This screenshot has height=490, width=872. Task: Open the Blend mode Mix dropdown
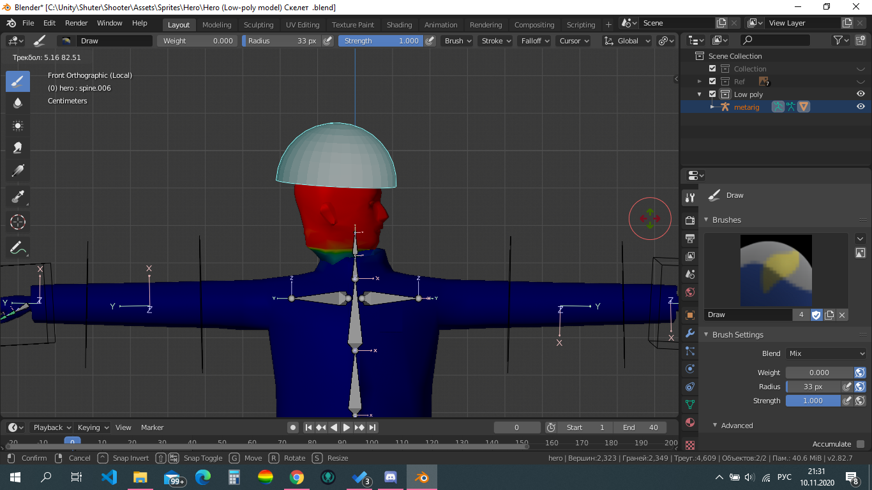[827, 353]
